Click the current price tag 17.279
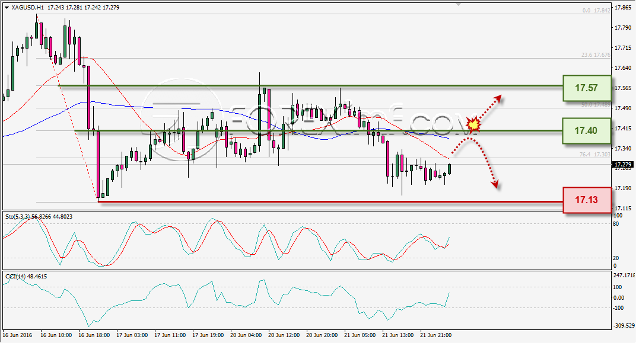This screenshot has height=343, width=636. [x=622, y=165]
